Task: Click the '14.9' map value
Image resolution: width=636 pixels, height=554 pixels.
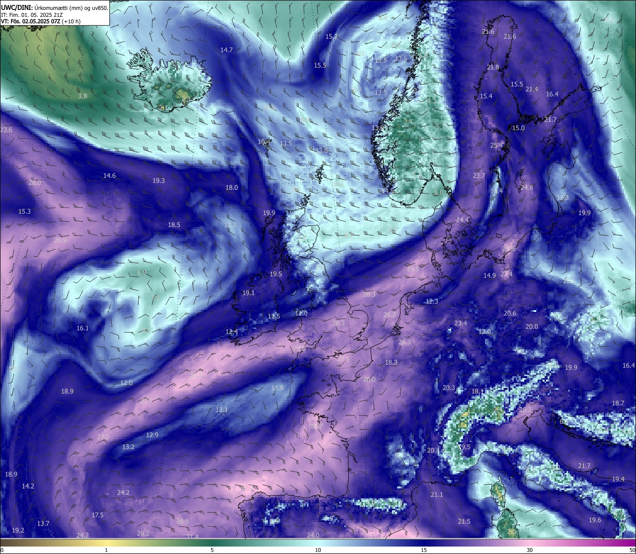Action: pyautogui.click(x=489, y=276)
